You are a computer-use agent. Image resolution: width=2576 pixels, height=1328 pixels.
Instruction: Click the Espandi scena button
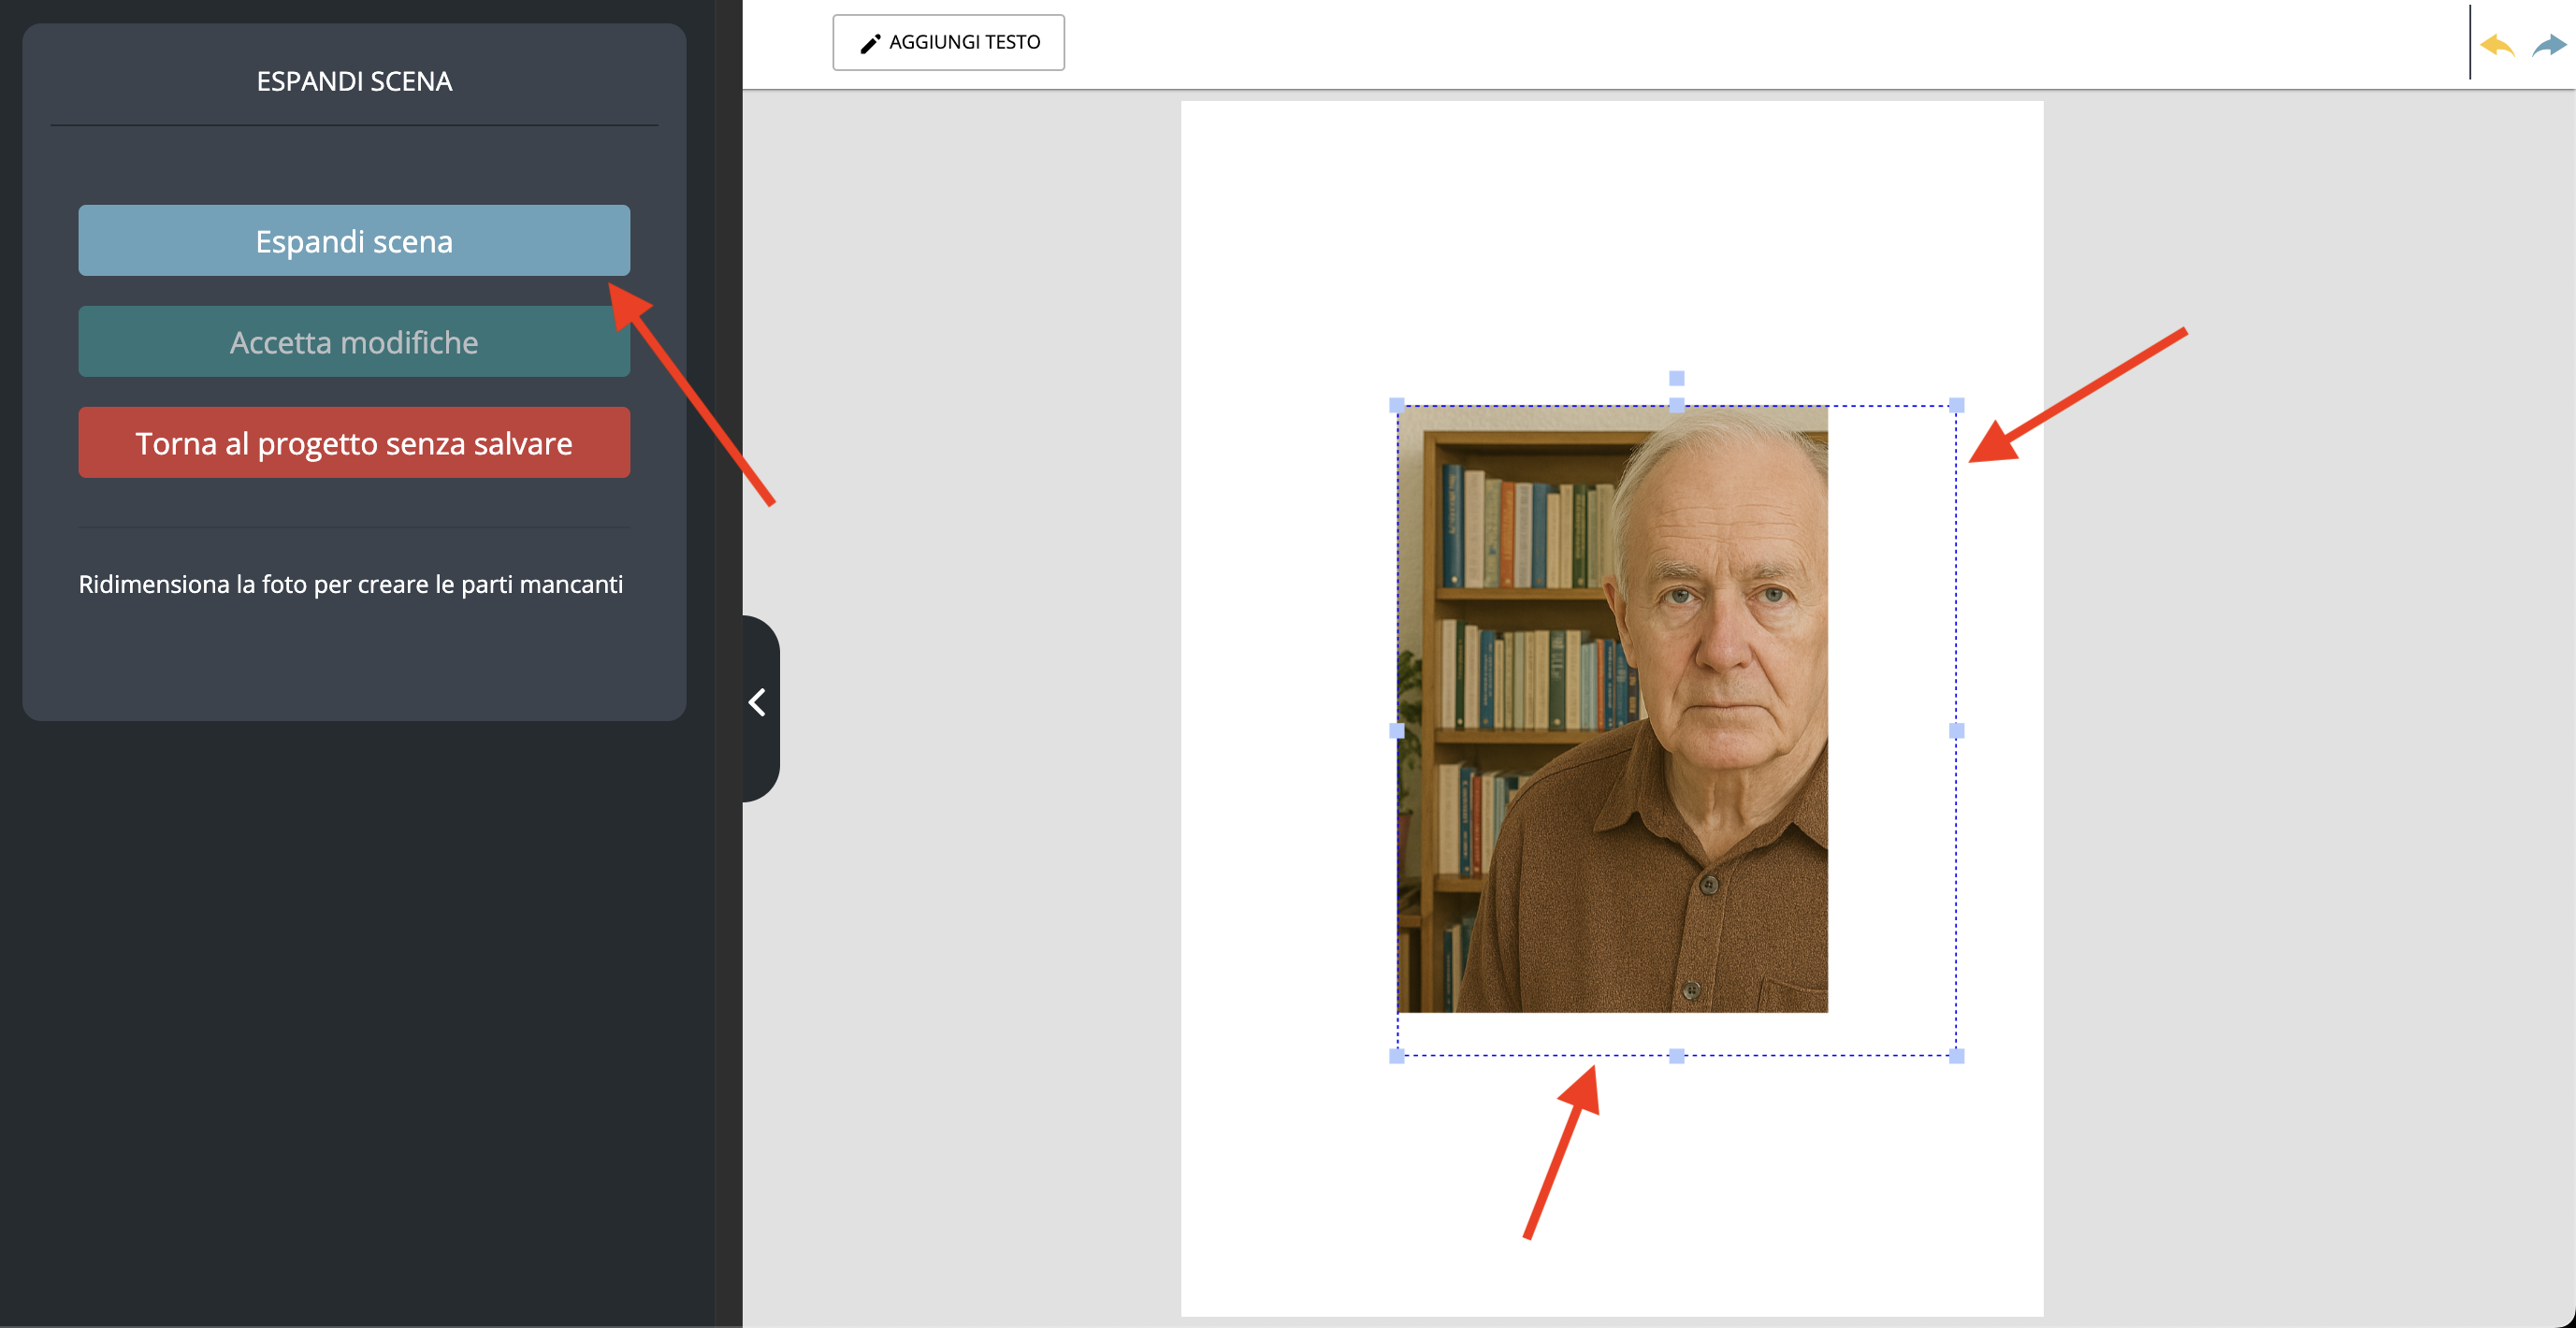point(354,240)
